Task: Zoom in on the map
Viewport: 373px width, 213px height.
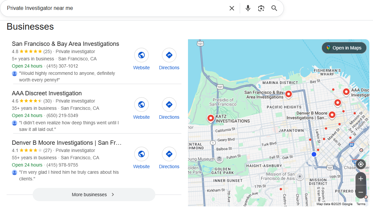Action: click(x=361, y=179)
